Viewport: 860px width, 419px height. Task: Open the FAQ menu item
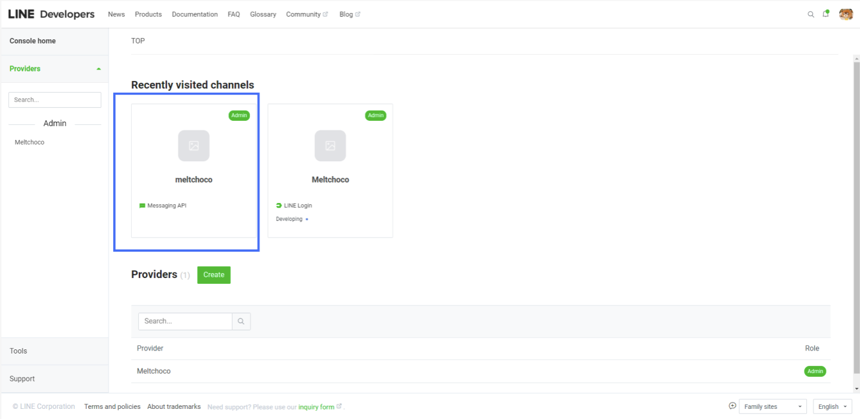pyautogui.click(x=234, y=14)
